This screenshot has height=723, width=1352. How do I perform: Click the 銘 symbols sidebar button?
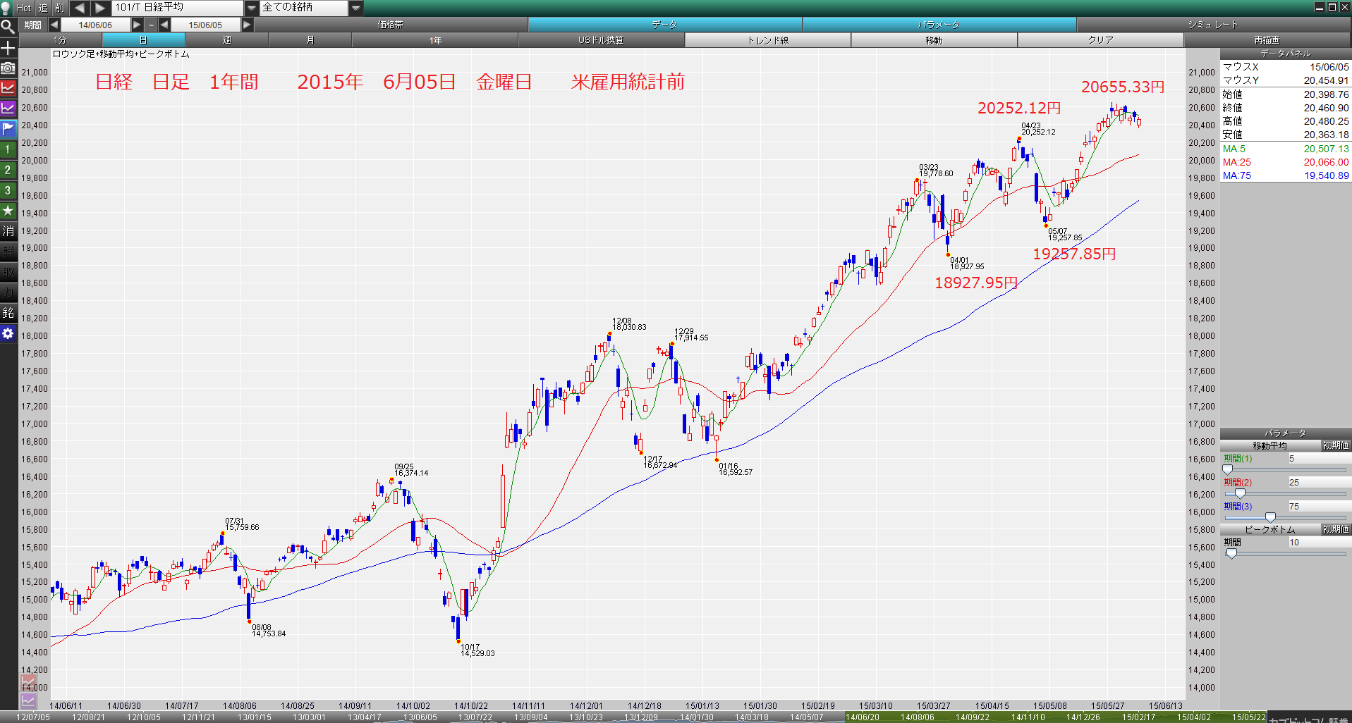point(8,313)
